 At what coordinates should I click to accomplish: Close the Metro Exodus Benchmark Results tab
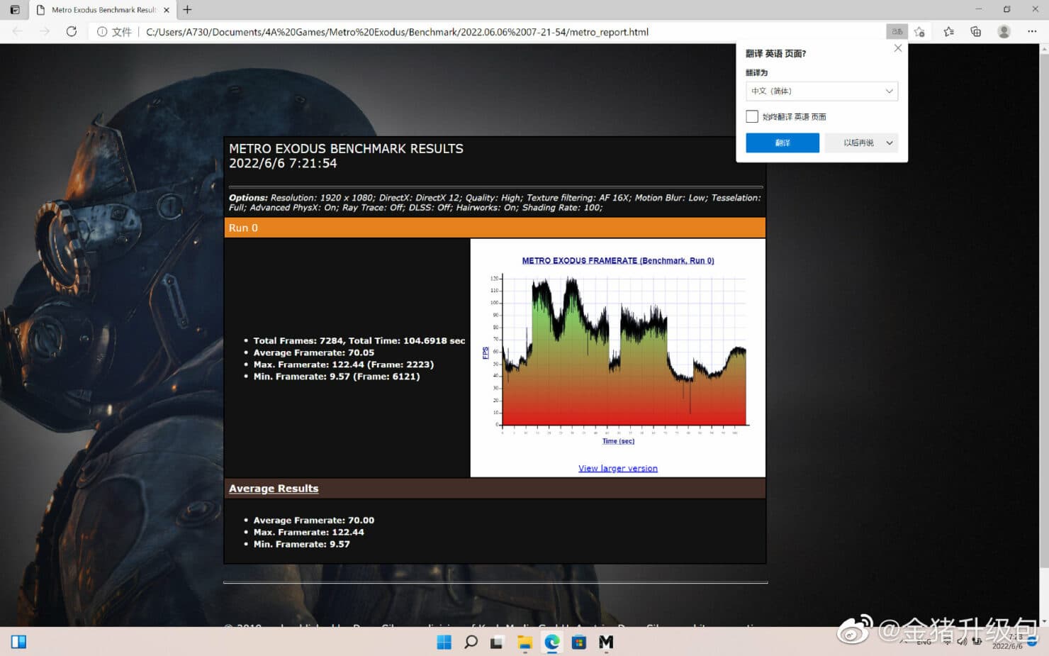click(167, 10)
